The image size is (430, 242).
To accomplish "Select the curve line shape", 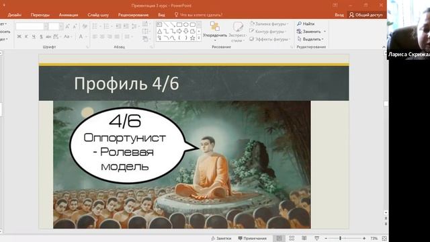I will [173, 38].
